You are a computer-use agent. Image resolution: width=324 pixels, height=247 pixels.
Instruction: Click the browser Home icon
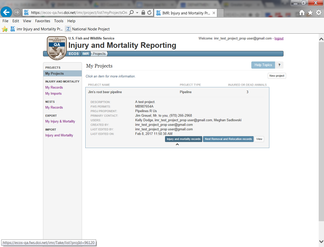click(302, 13)
